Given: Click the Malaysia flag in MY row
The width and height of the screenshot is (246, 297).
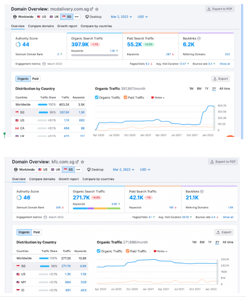Looking at the screenshot, I should (x=18, y=282).
